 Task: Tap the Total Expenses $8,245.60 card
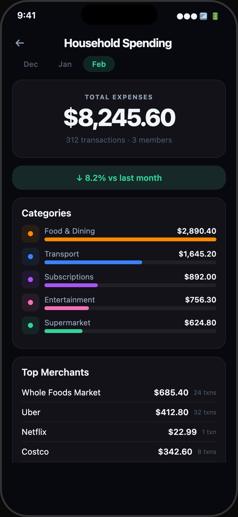(x=119, y=119)
